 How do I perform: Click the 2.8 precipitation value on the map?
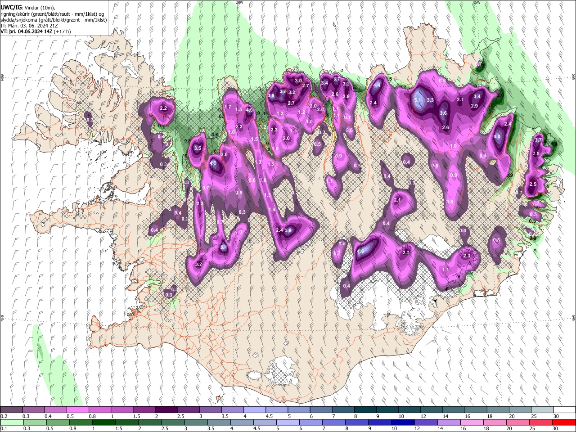[x=346, y=96]
